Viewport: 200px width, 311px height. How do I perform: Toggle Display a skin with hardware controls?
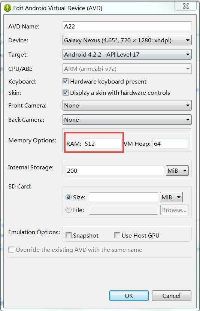click(x=66, y=93)
